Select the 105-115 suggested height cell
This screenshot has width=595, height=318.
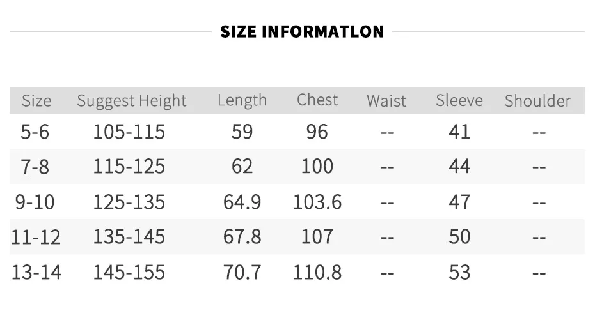point(129,132)
